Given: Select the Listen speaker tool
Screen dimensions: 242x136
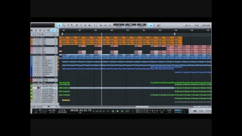Looking at the screenshot, I should coord(89,25).
